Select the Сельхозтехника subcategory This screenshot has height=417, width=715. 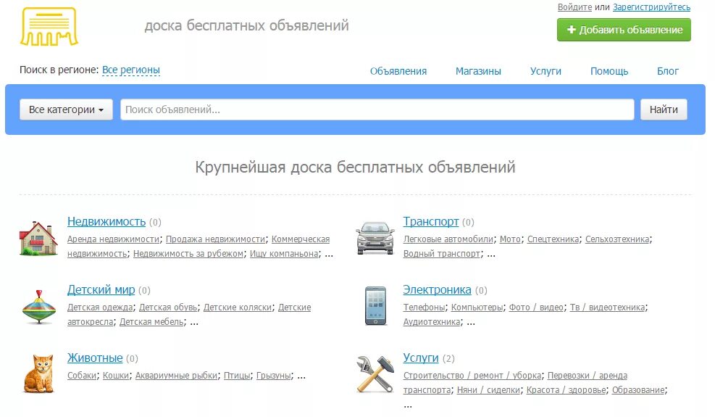[617, 239]
